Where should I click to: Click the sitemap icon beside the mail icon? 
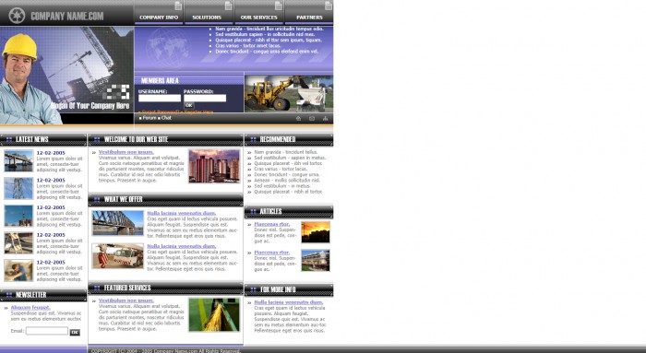pyautogui.click(x=325, y=119)
